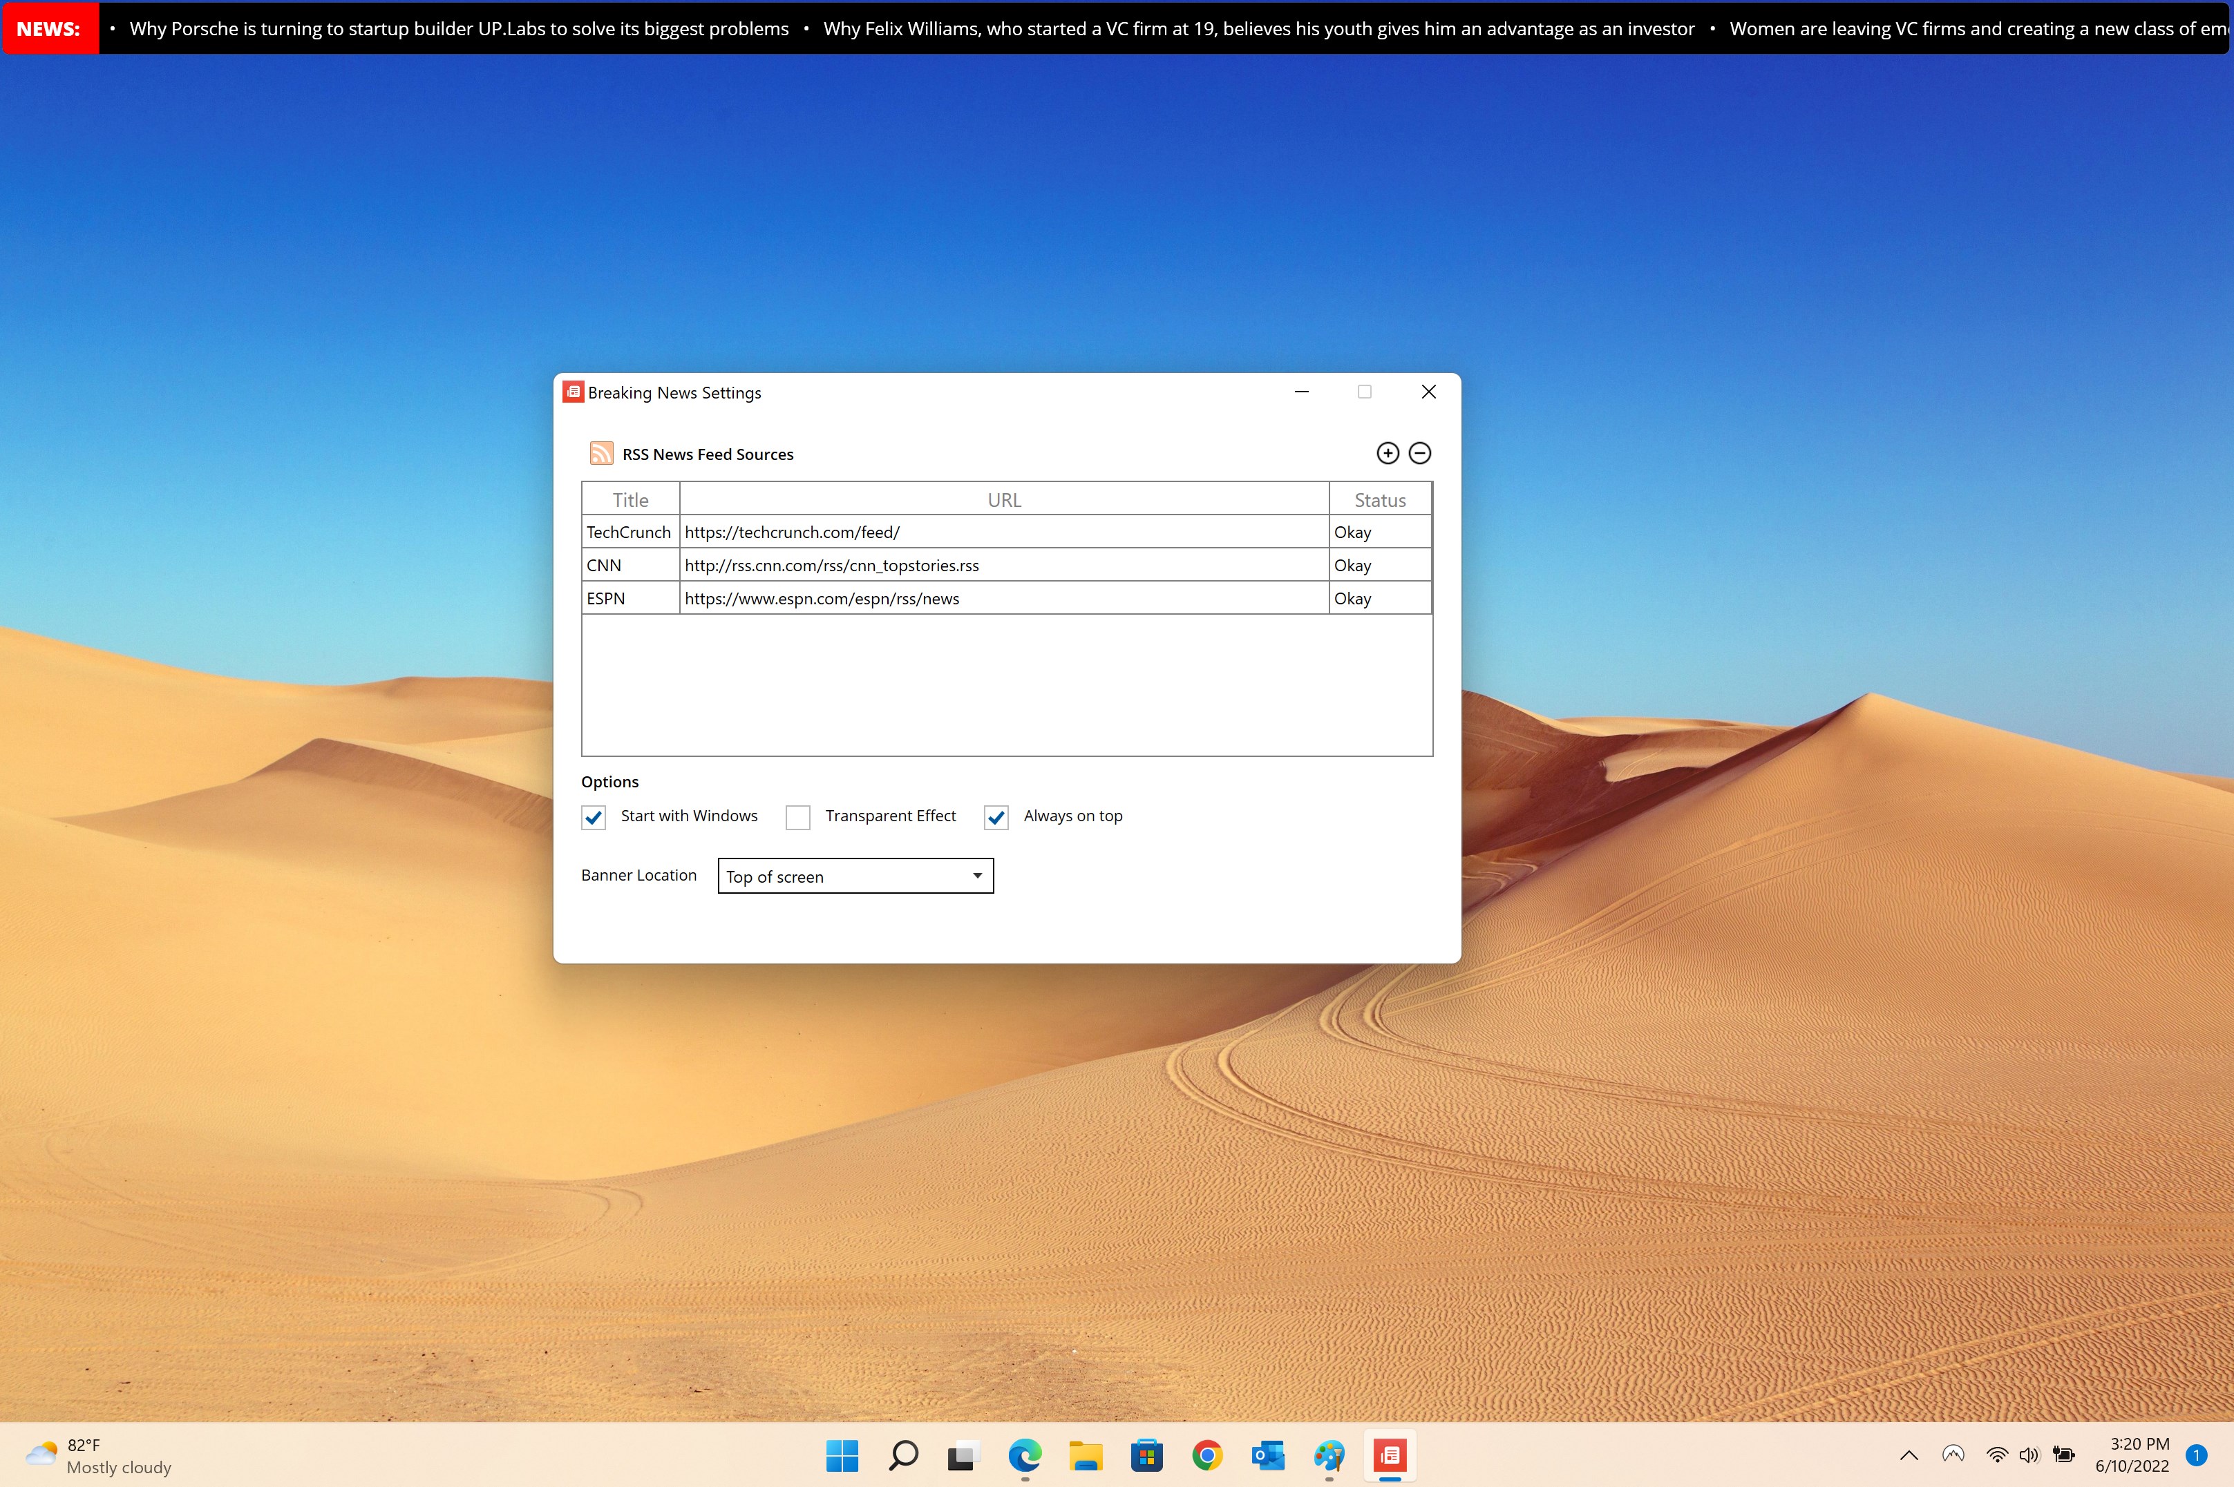The image size is (2234, 1487).
Task: Click the Breaking News taskbar icon
Action: coord(1390,1455)
